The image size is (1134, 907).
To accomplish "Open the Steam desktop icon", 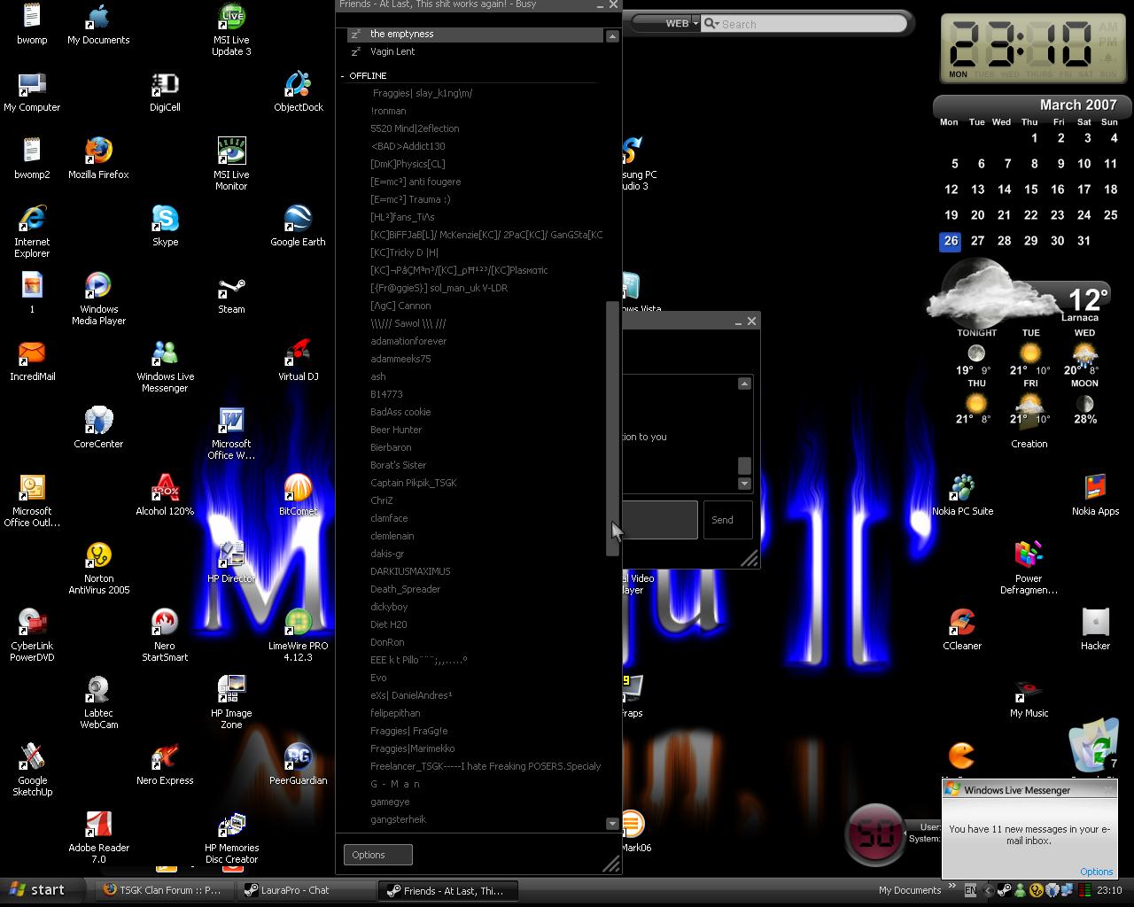I will tap(231, 291).
